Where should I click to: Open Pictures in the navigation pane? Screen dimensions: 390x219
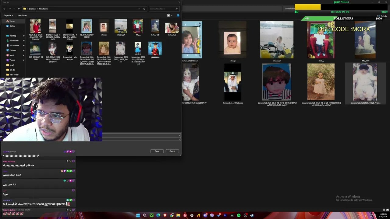coord(13,50)
